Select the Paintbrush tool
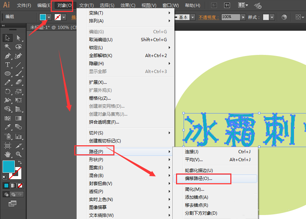The height and width of the screenshot is (219, 306). click(18, 73)
